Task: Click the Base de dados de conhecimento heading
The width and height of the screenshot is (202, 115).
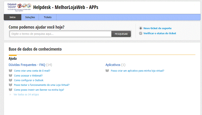Action: [35, 49]
